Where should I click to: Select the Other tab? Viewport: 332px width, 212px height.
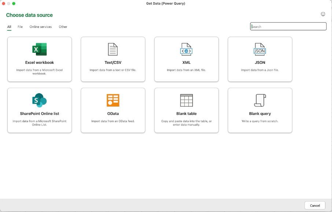click(x=63, y=27)
